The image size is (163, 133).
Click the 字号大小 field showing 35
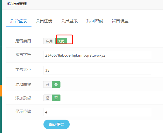(x=97, y=70)
